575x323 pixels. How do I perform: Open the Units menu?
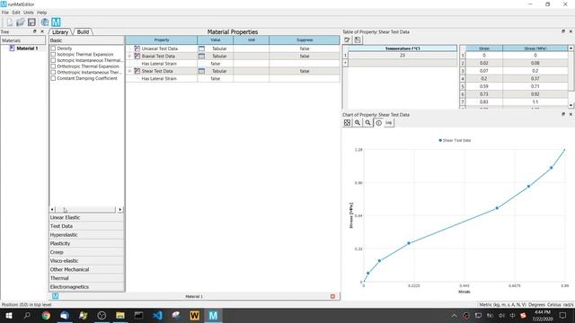coord(29,13)
